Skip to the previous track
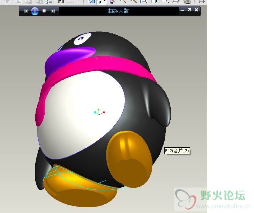254x213 pixels. point(26,11)
